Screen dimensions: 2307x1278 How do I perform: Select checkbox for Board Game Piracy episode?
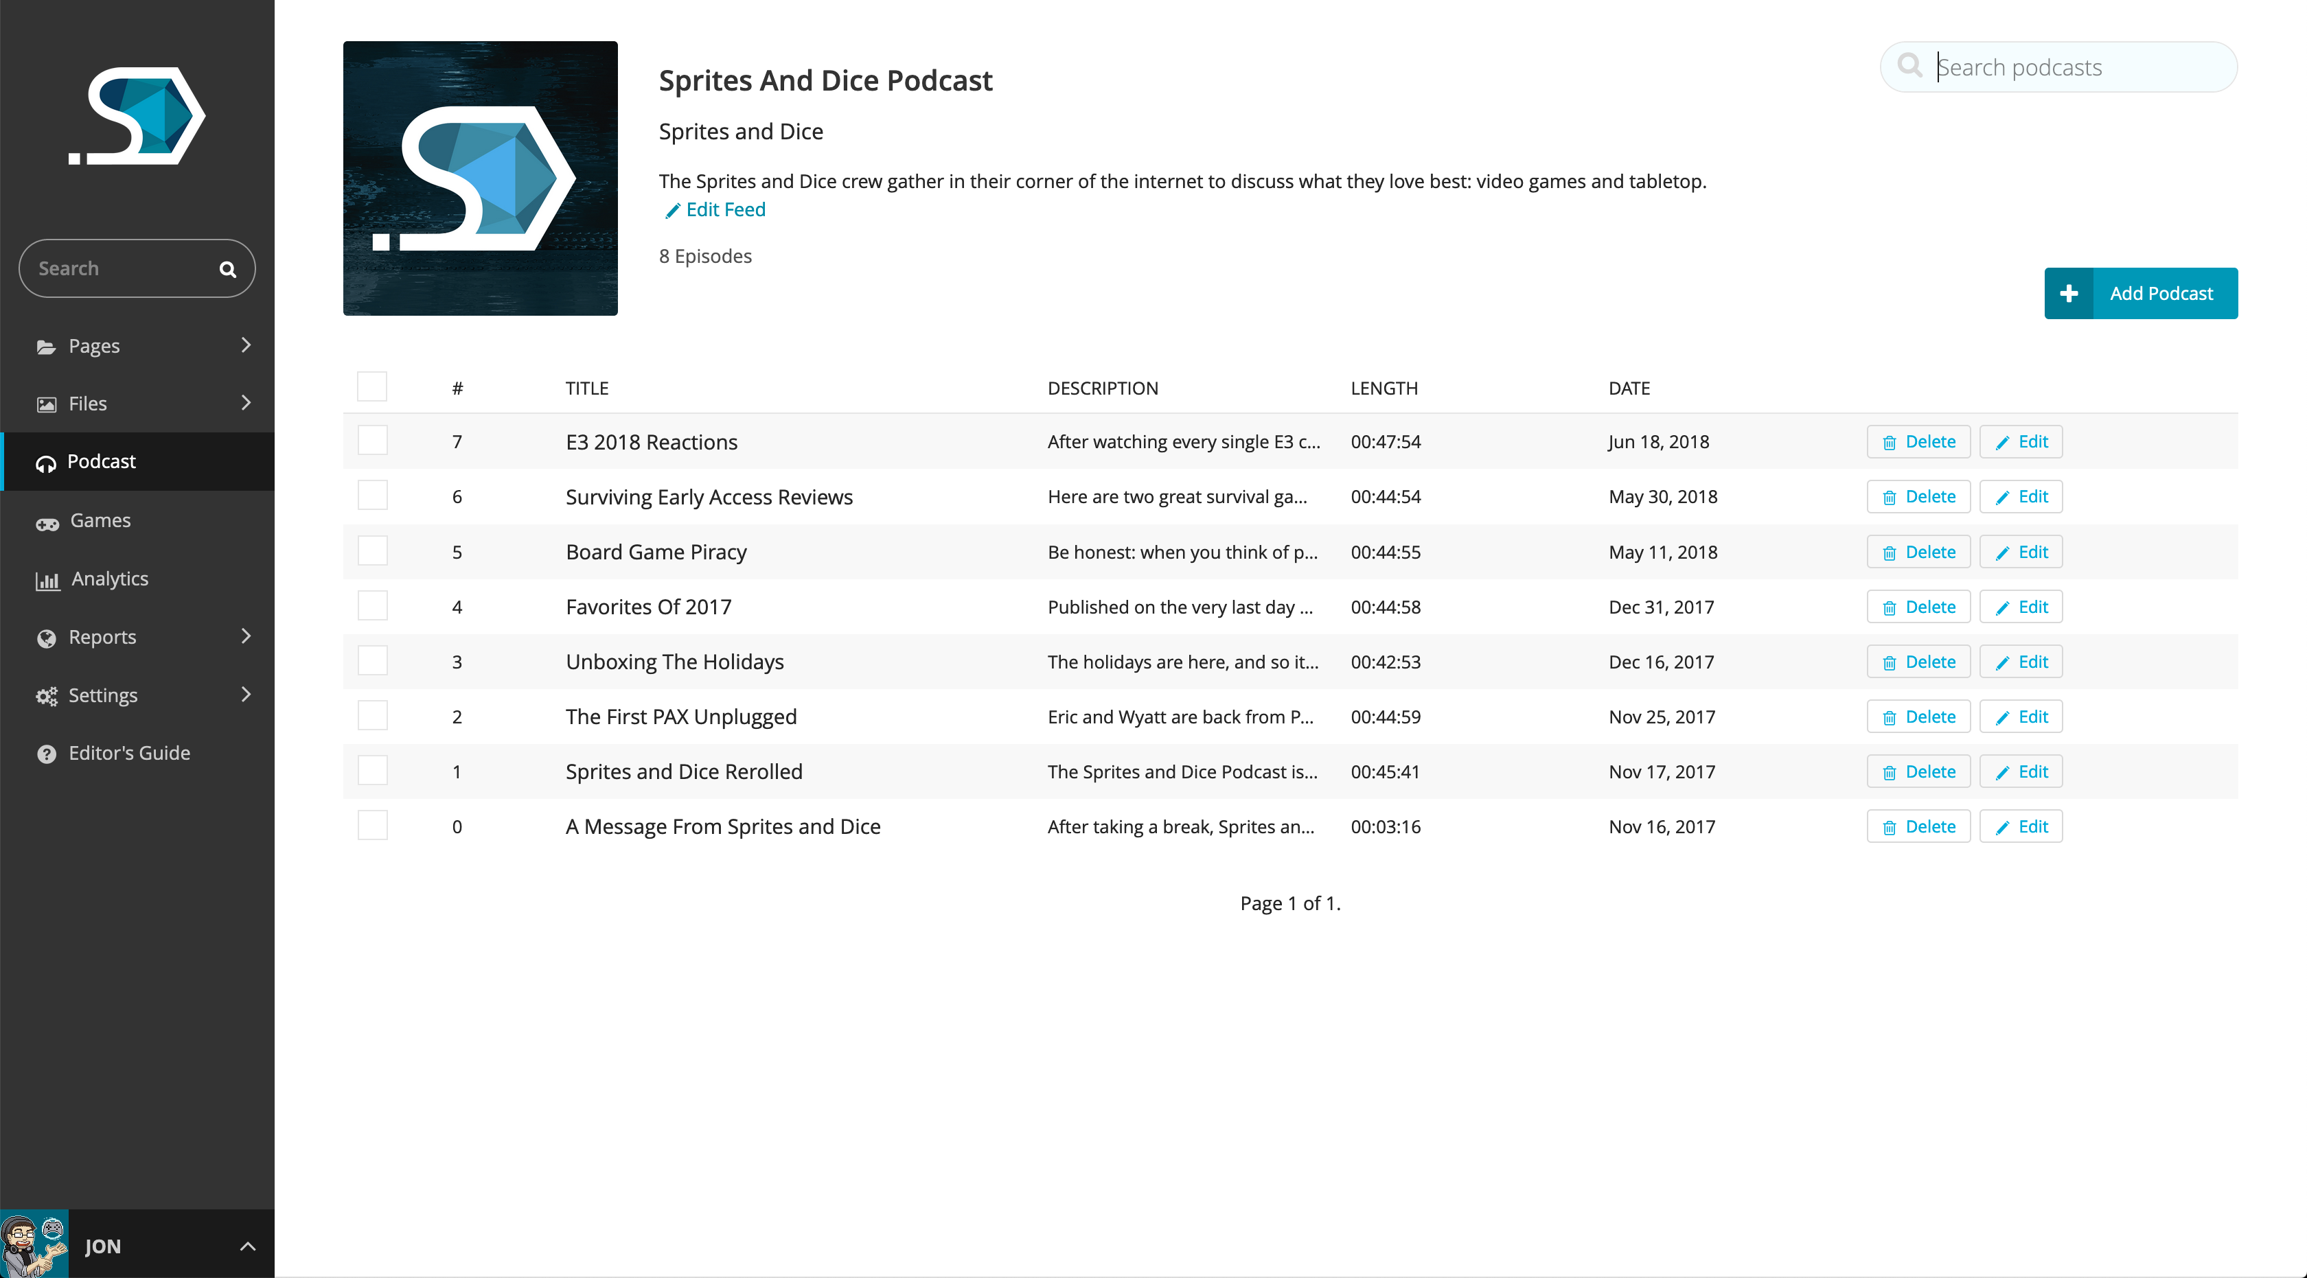click(373, 550)
